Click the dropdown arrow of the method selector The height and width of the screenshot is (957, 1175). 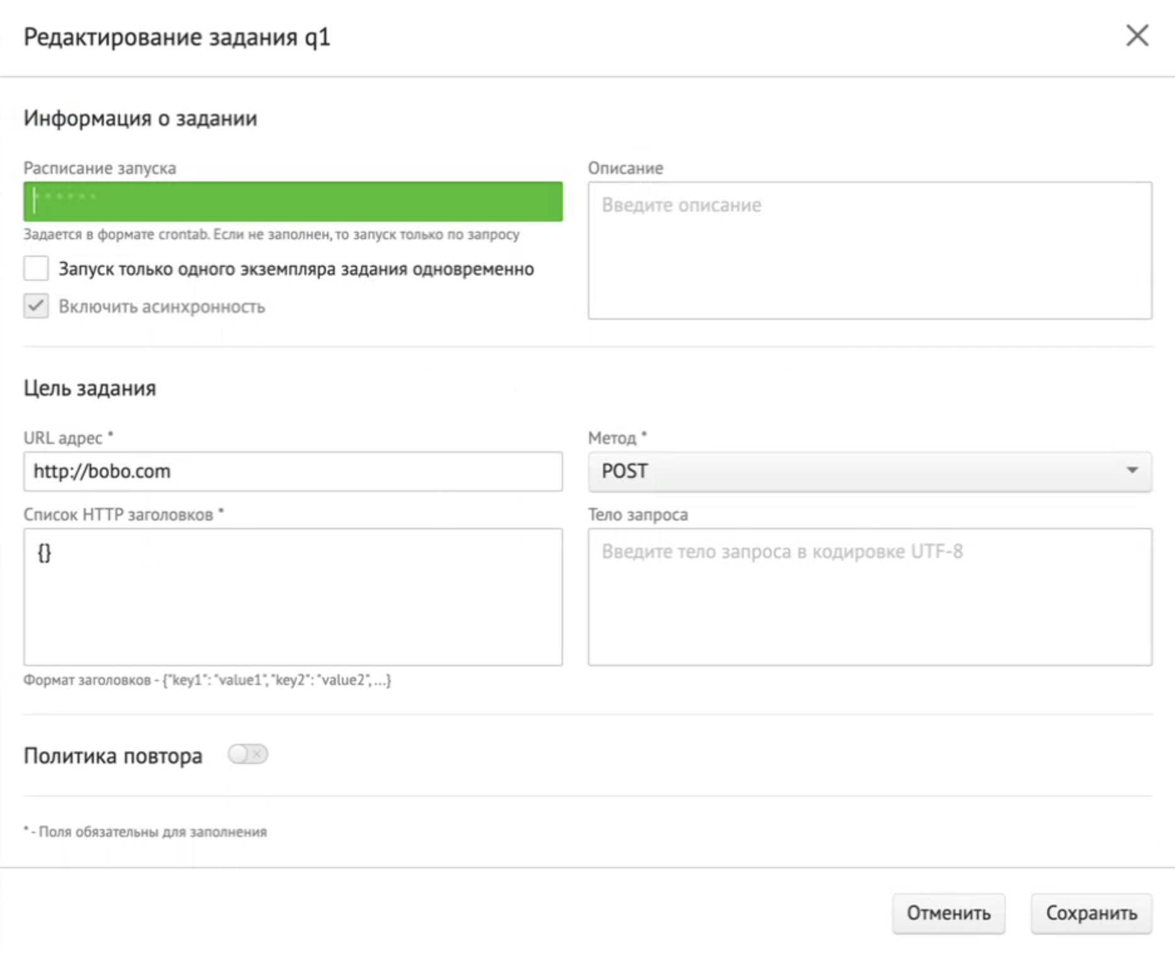pyautogui.click(x=1132, y=470)
